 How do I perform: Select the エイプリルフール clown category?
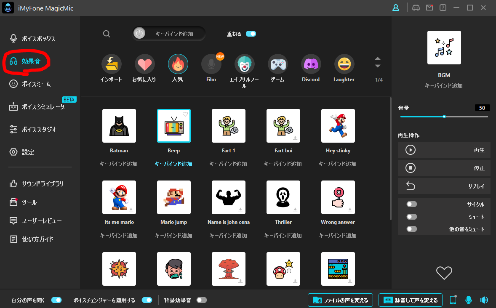click(x=245, y=64)
